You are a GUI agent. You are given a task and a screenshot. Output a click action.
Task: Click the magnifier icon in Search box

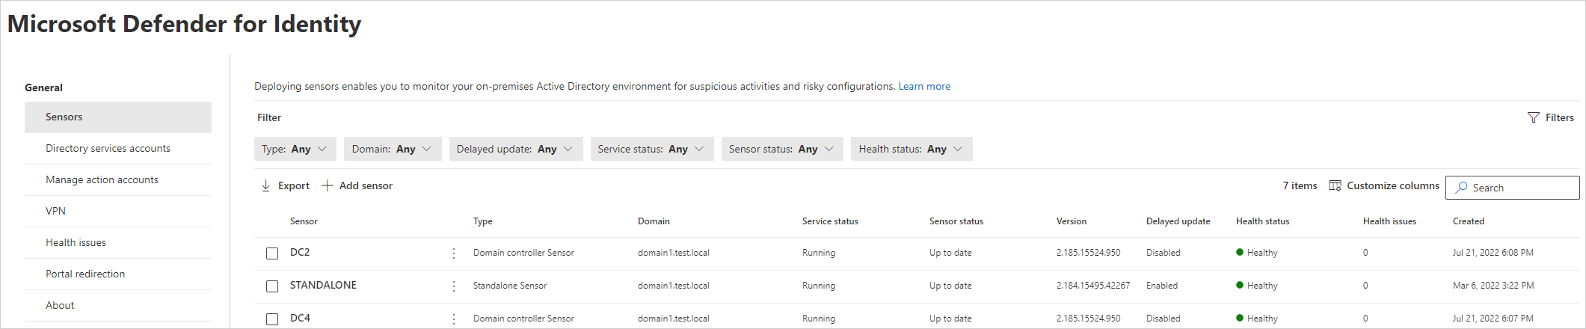tap(1461, 188)
